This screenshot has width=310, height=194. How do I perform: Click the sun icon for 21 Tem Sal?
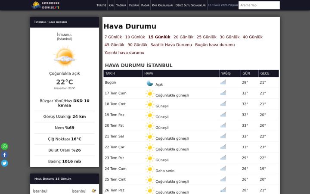pyautogui.click(x=150, y=137)
